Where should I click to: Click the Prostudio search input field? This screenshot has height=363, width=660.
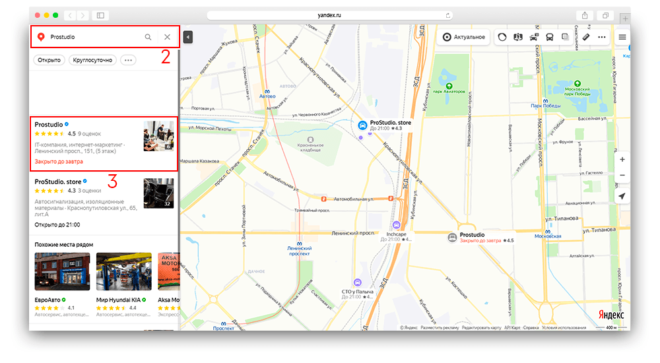pos(95,37)
